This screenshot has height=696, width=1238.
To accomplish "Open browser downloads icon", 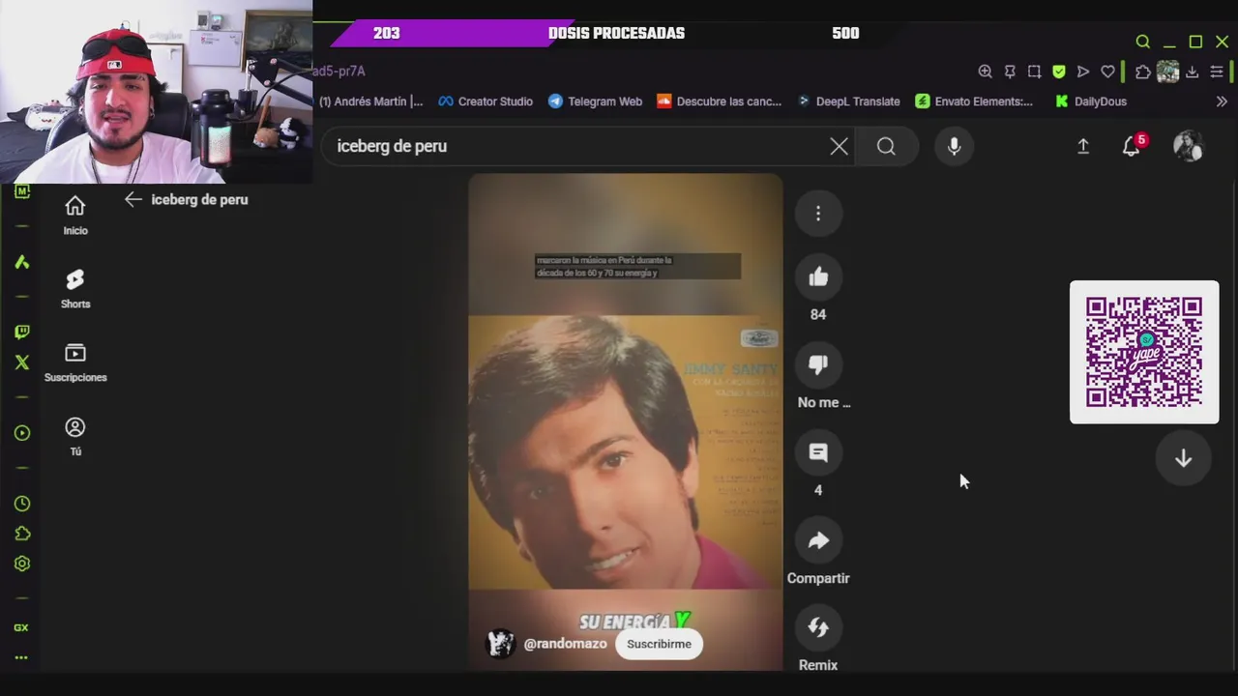I will (1193, 72).
